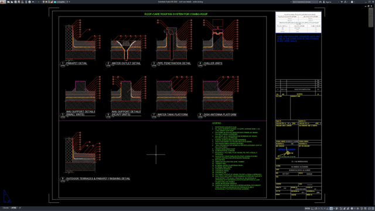Add a new layout with plus tab
Screen dimensions: 375x211
[20, 208]
